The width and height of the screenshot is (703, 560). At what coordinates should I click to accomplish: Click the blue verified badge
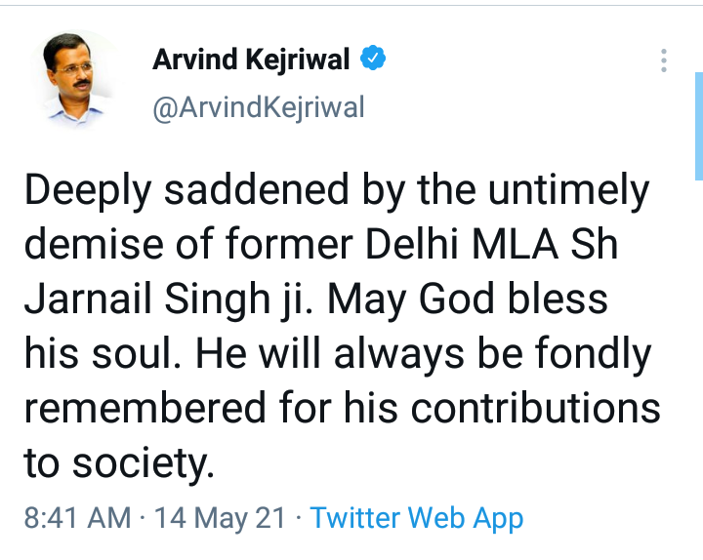(x=373, y=60)
